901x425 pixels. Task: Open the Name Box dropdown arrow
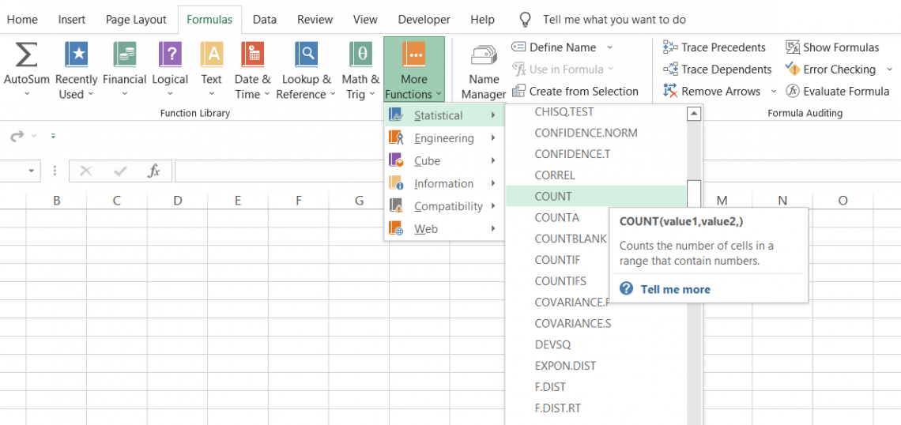click(x=32, y=171)
